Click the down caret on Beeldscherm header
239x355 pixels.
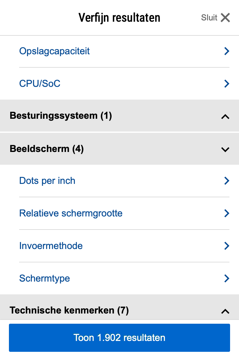225,149
